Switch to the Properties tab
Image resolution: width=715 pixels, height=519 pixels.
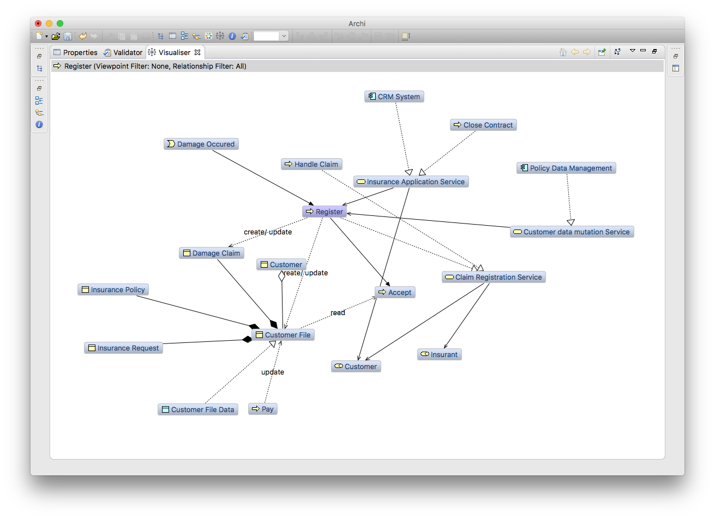[75, 52]
